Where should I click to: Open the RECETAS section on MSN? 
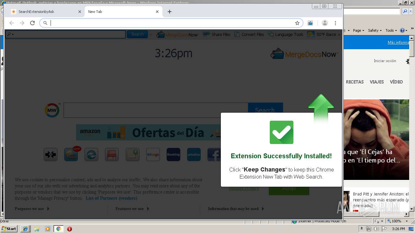355,82
